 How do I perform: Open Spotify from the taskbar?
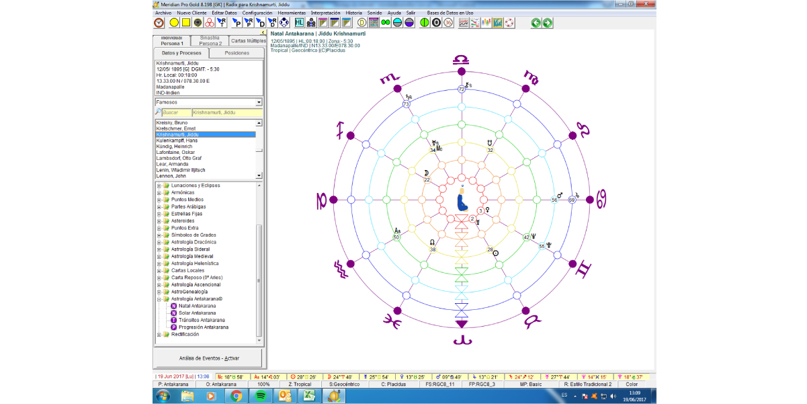coord(260,396)
